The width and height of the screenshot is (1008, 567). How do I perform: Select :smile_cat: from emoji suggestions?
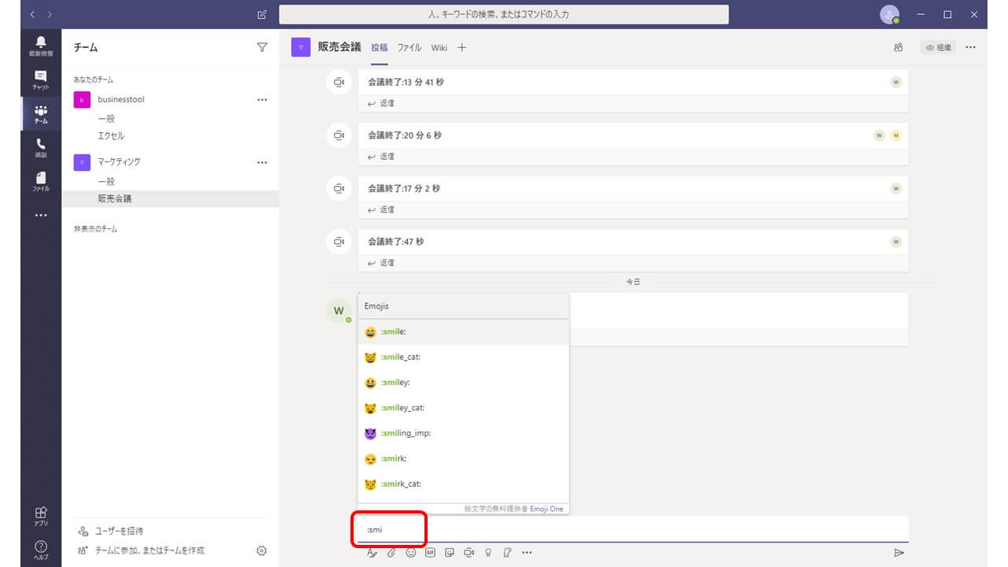pyautogui.click(x=400, y=358)
